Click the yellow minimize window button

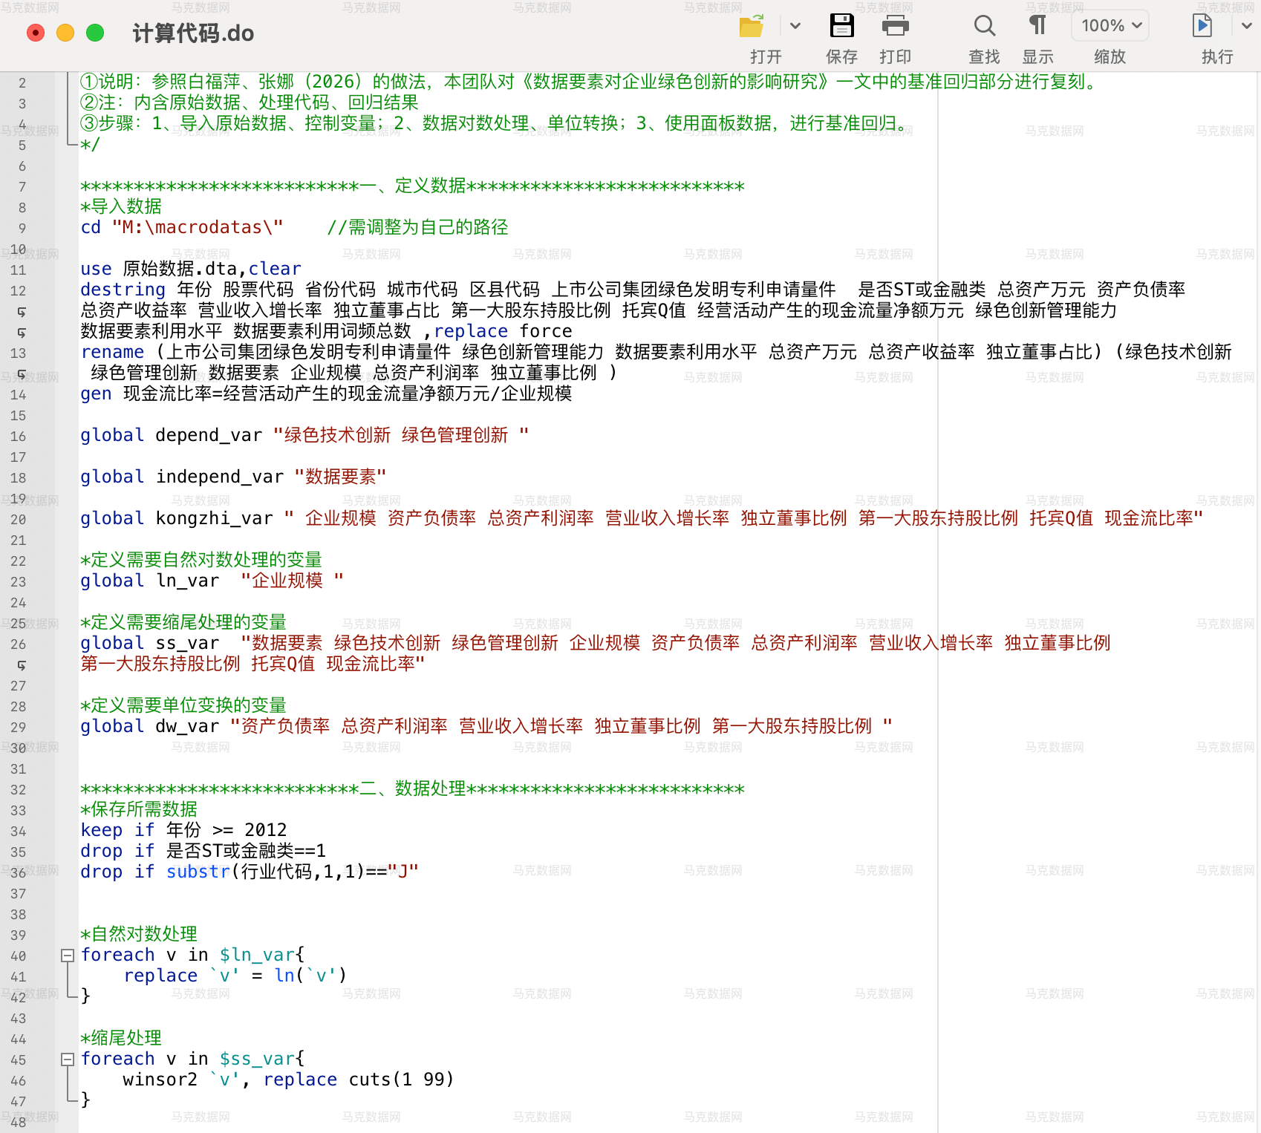click(x=65, y=33)
